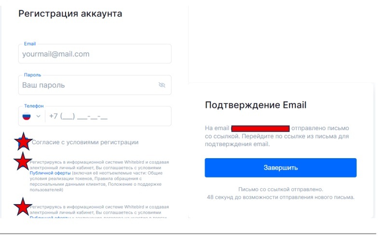
Task: Expand the country code chevron dropdown
Action: 38,116
